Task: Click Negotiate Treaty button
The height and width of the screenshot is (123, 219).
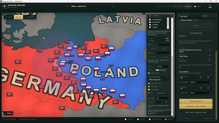Action: pyautogui.click(x=196, y=101)
